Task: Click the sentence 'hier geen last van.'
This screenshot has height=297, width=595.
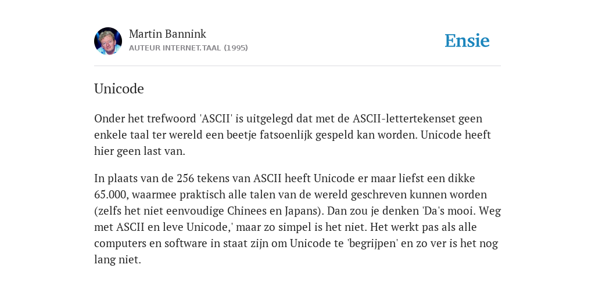Action: (139, 151)
